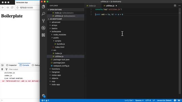This screenshot has height=102, width=182.
Task: Change language mode Javascript (Babel)
Action: coord(164,100)
